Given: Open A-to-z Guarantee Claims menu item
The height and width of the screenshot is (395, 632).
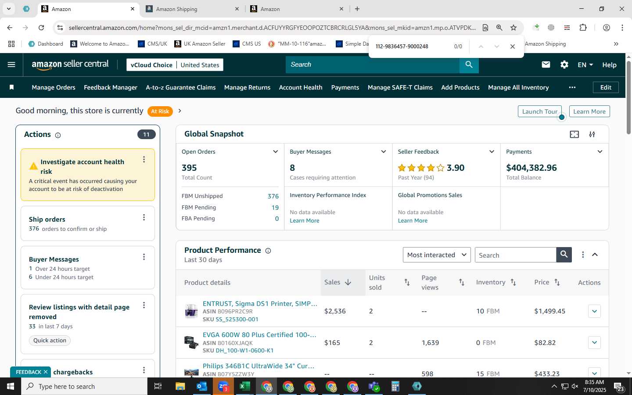Looking at the screenshot, I should [x=181, y=87].
